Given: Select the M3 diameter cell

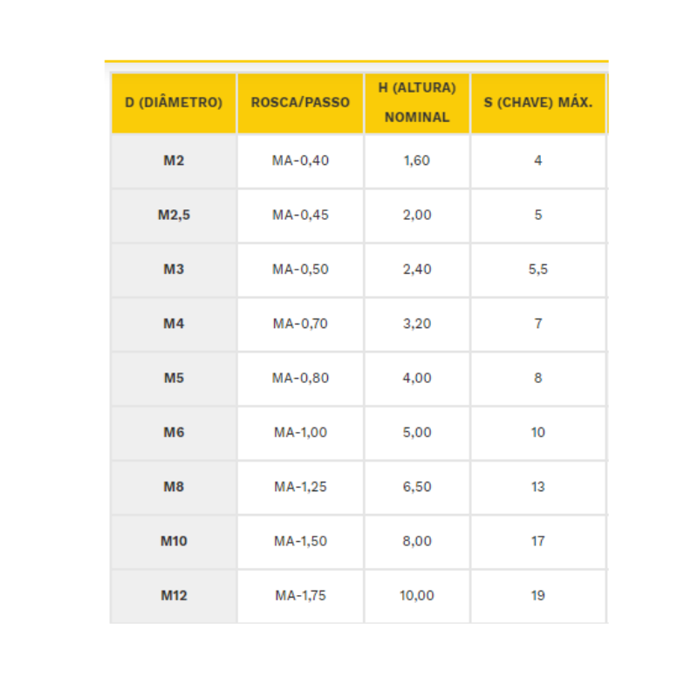Looking at the screenshot, I should tap(174, 270).
